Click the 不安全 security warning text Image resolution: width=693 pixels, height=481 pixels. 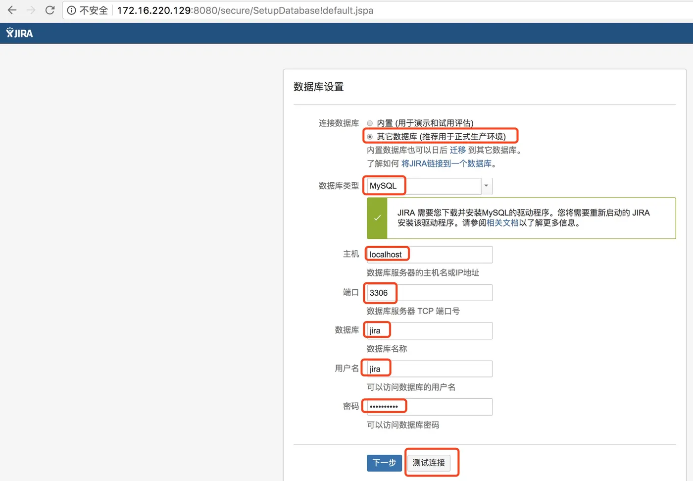94,10
